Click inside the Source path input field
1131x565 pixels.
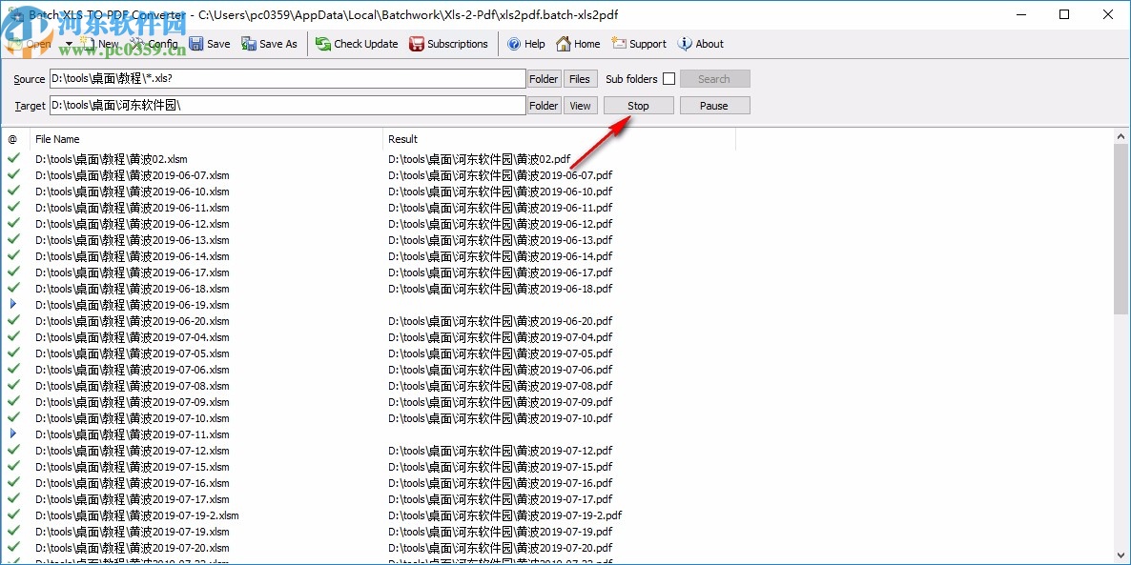point(286,78)
